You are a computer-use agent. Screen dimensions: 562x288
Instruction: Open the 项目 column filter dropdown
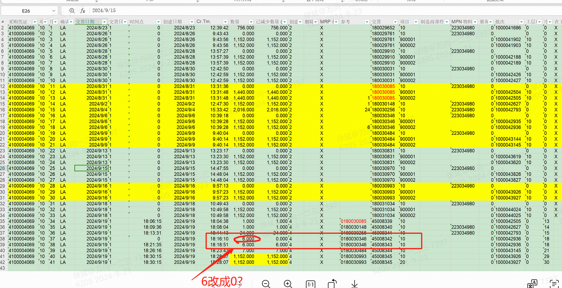415,22
